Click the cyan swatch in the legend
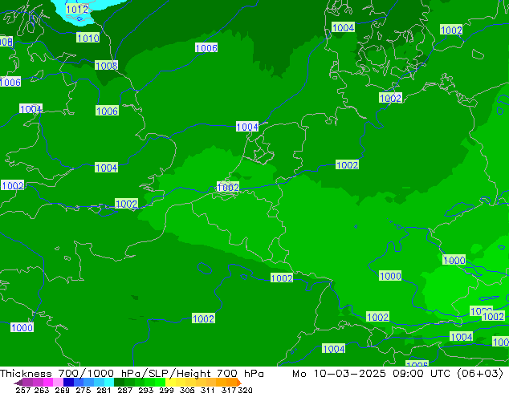 [x=109, y=382]
